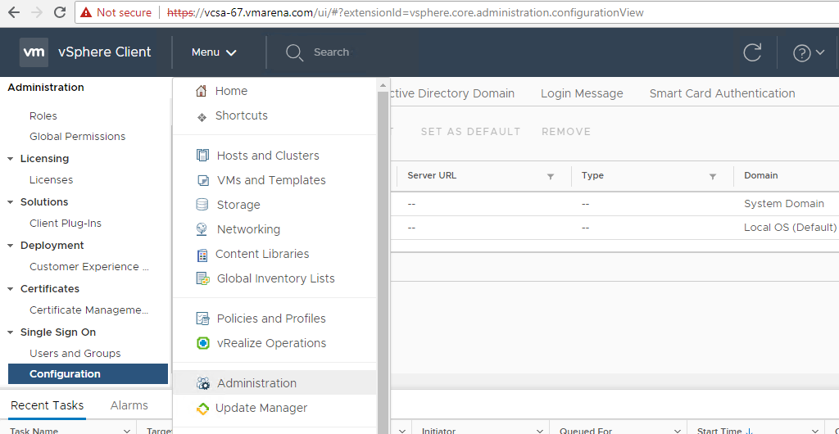Select Administration in the menu

256,383
